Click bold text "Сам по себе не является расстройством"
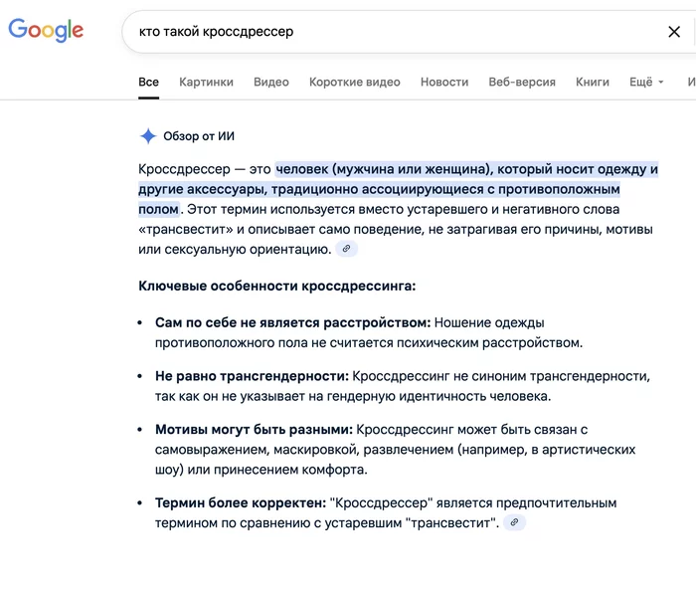This screenshot has height=590, width=696. coord(292,323)
